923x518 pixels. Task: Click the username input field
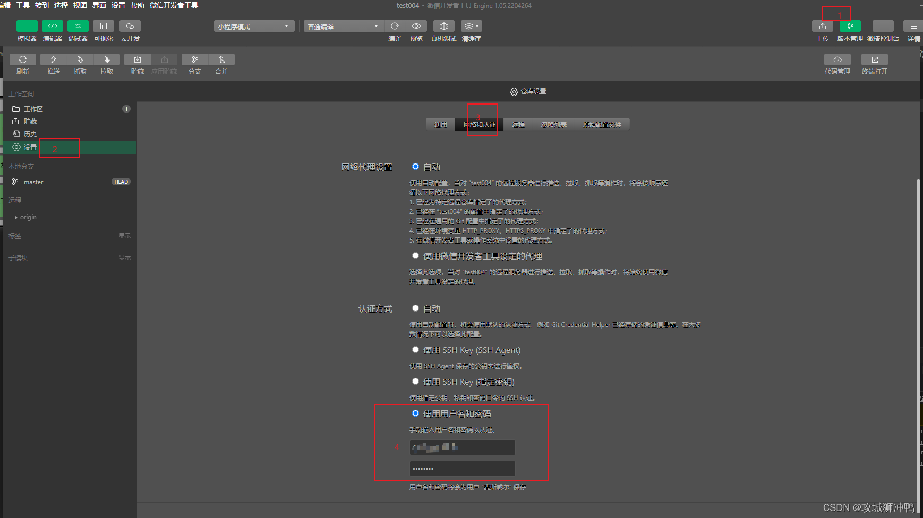click(462, 447)
